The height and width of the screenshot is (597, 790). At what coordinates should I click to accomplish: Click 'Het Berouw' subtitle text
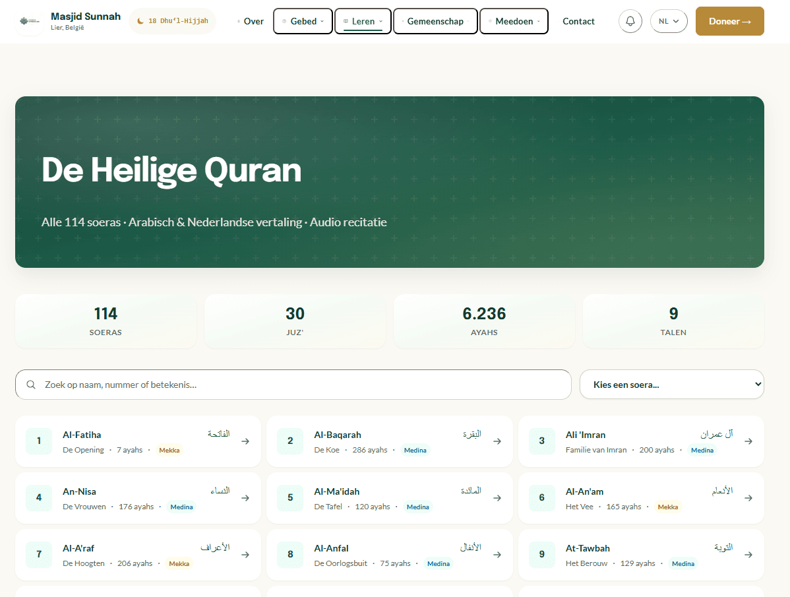[x=586, y=563]
